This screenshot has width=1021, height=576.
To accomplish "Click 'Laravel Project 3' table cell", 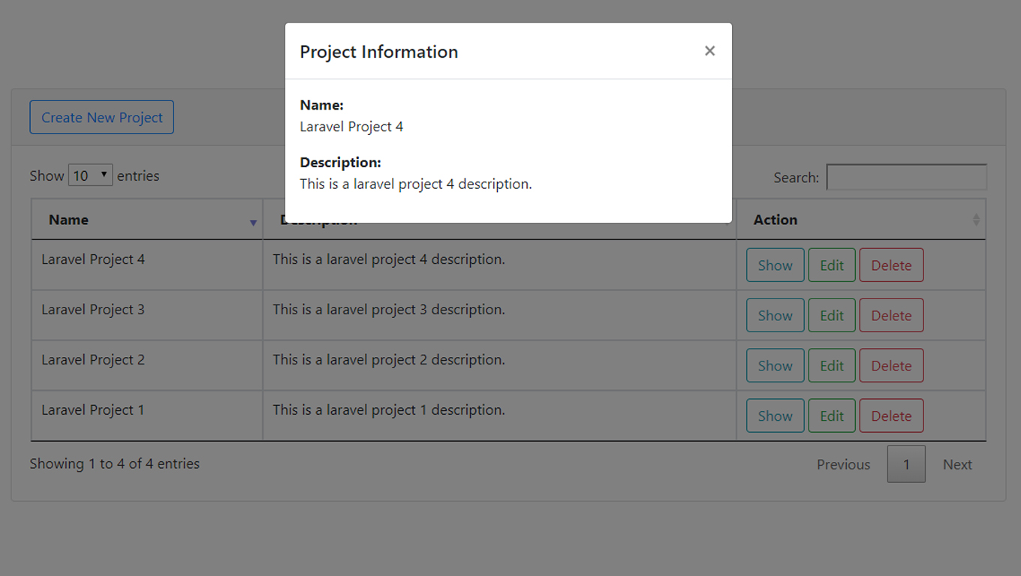I will pos(147,316).
